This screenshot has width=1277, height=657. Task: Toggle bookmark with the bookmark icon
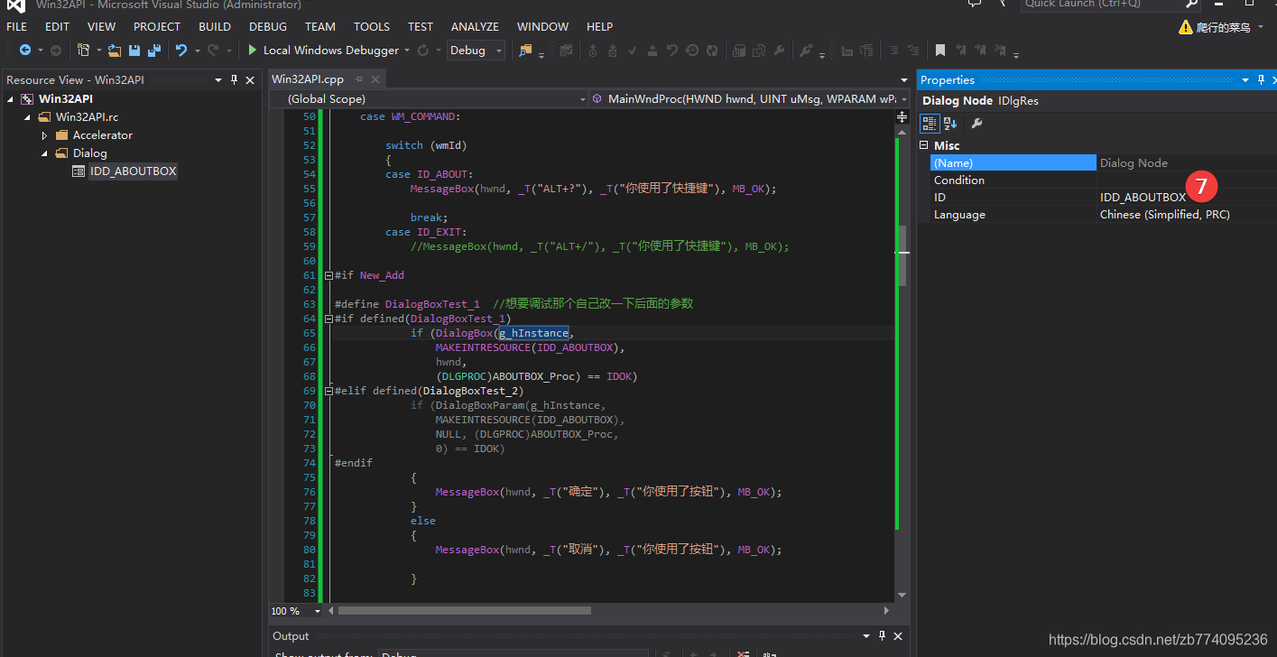point(939,51)
